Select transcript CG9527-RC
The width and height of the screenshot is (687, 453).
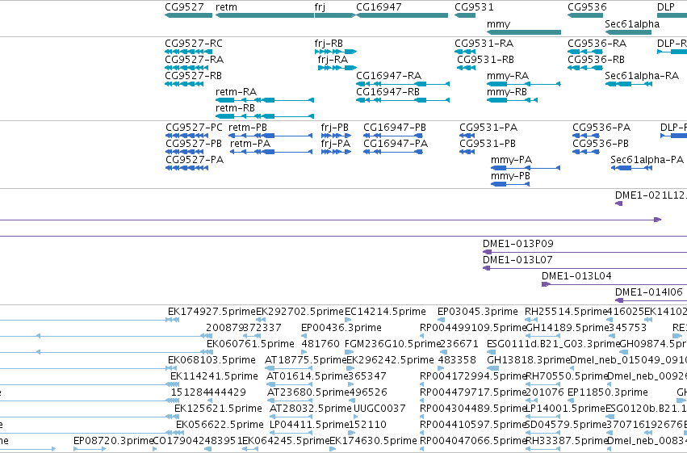pos(188,52)
